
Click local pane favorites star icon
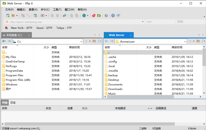click(x=86, y=41)
